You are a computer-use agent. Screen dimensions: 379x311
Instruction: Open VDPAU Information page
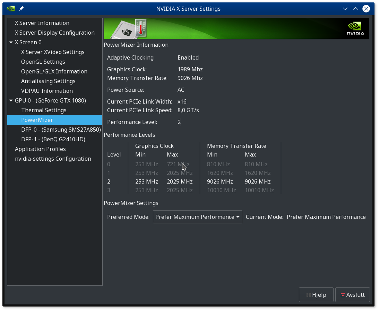point(47,90)
